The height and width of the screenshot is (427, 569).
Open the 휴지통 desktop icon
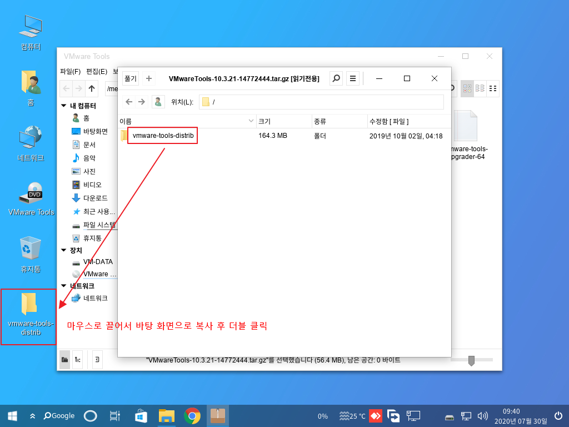tap(31, 254)
